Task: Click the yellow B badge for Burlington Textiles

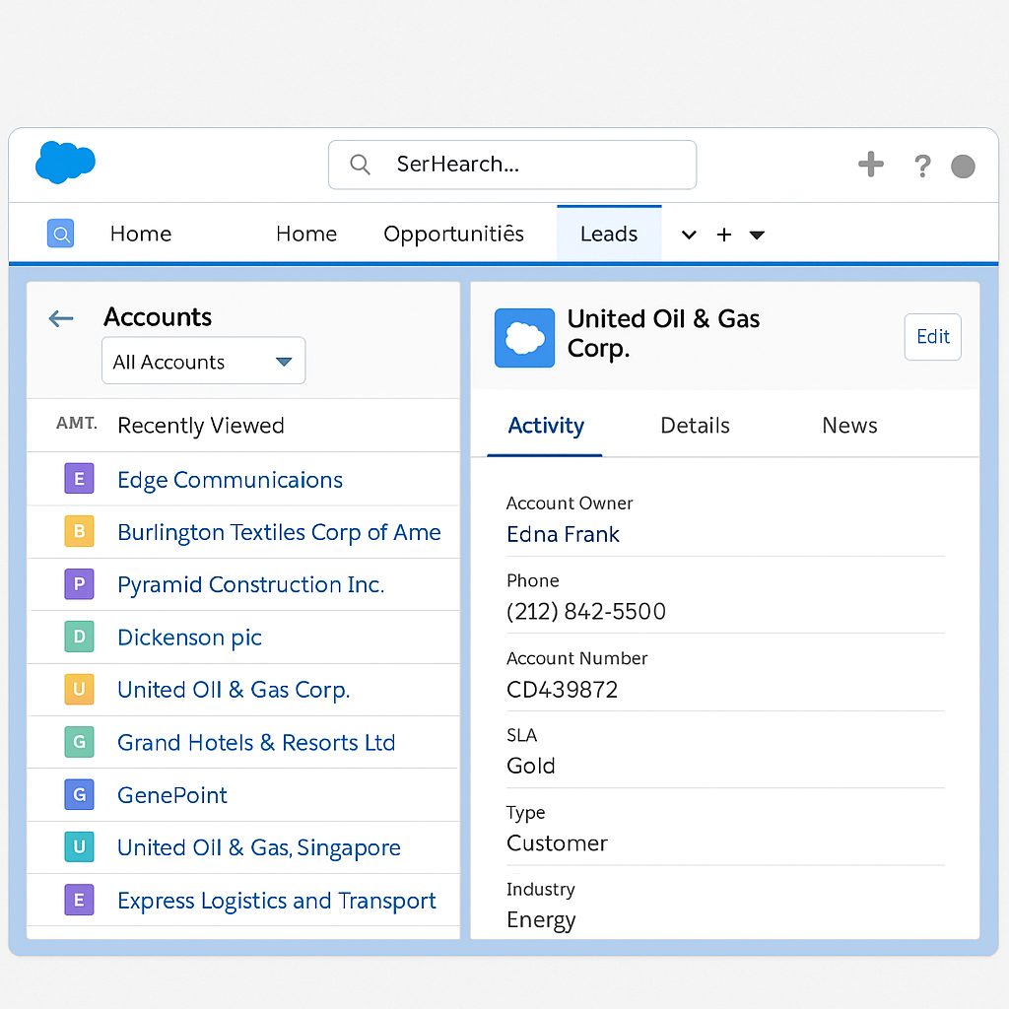Action: [x=79, y=531]
